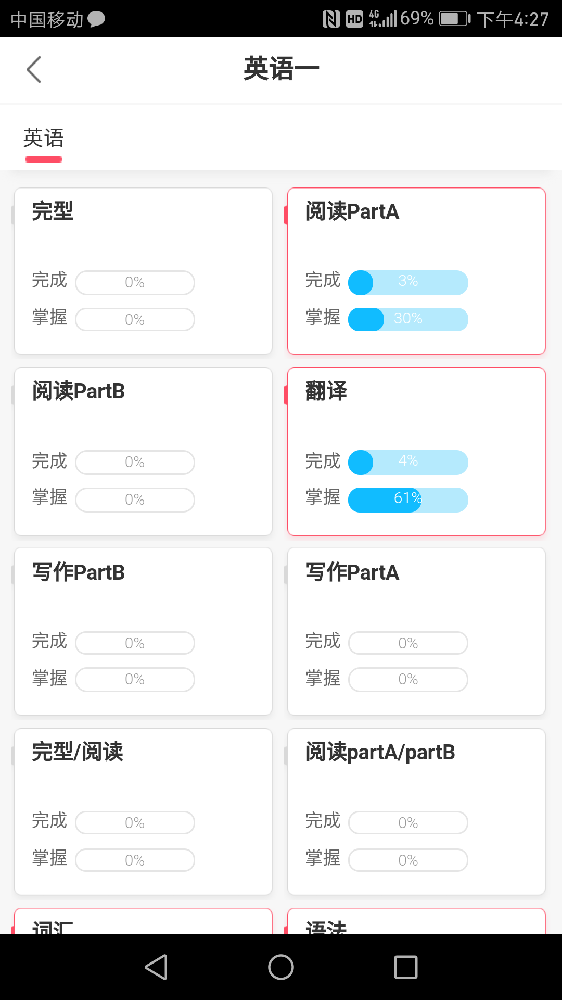Screen dimensions: 562x1000
Task: Tap the HD indicator icon
Action: point(354,19)
